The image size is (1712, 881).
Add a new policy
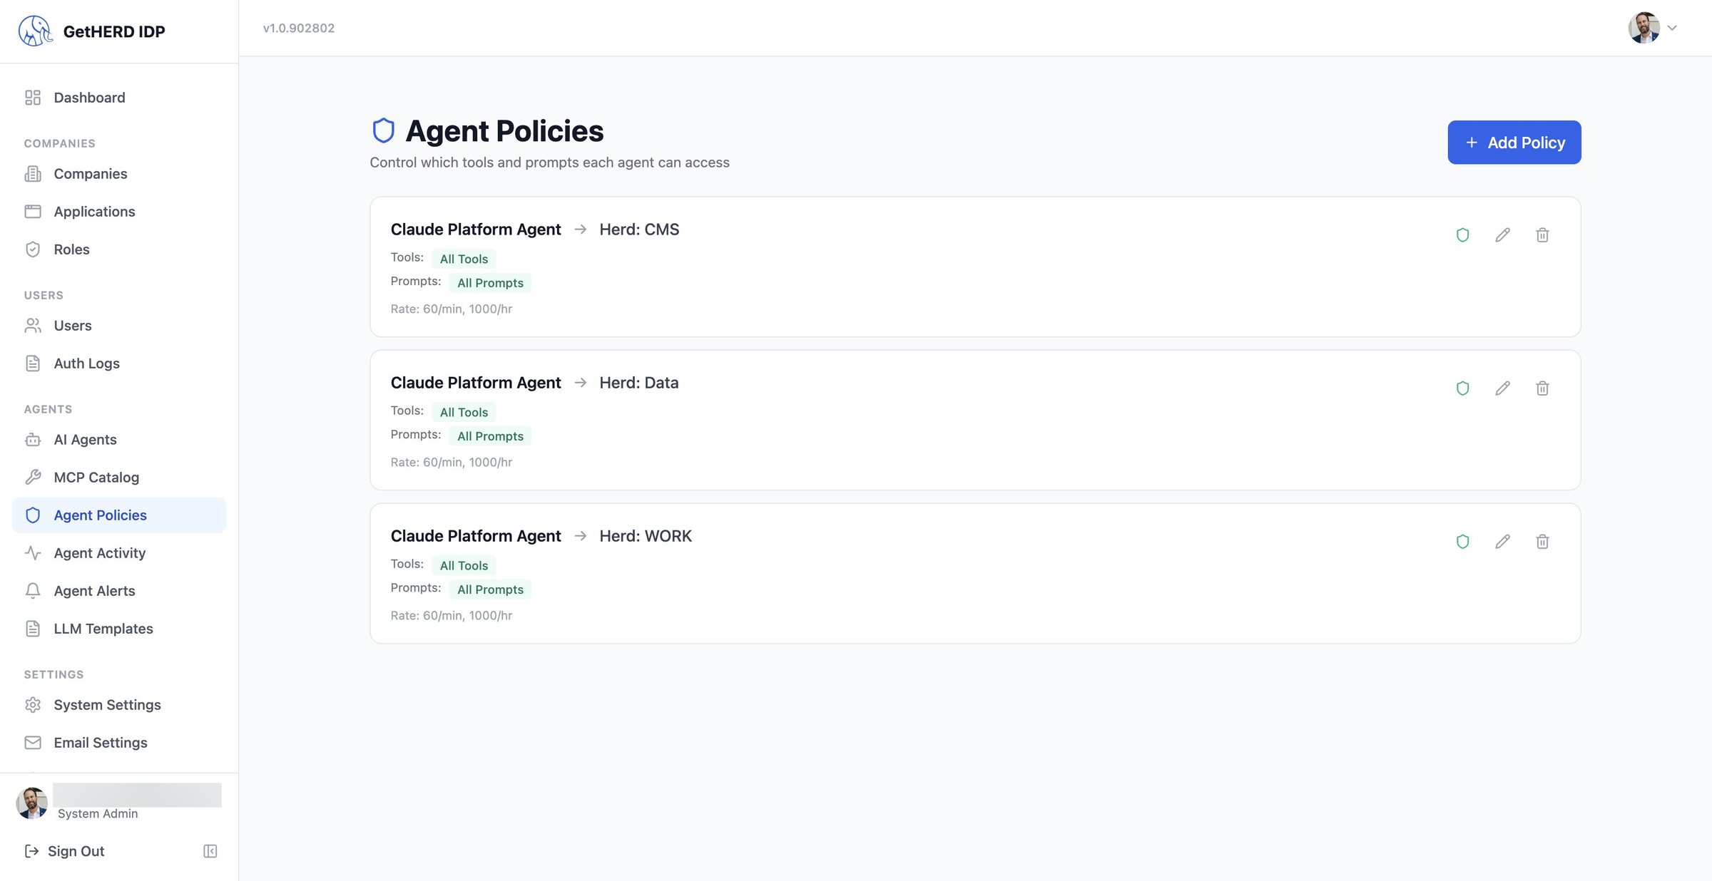[x=1514, y=143]
